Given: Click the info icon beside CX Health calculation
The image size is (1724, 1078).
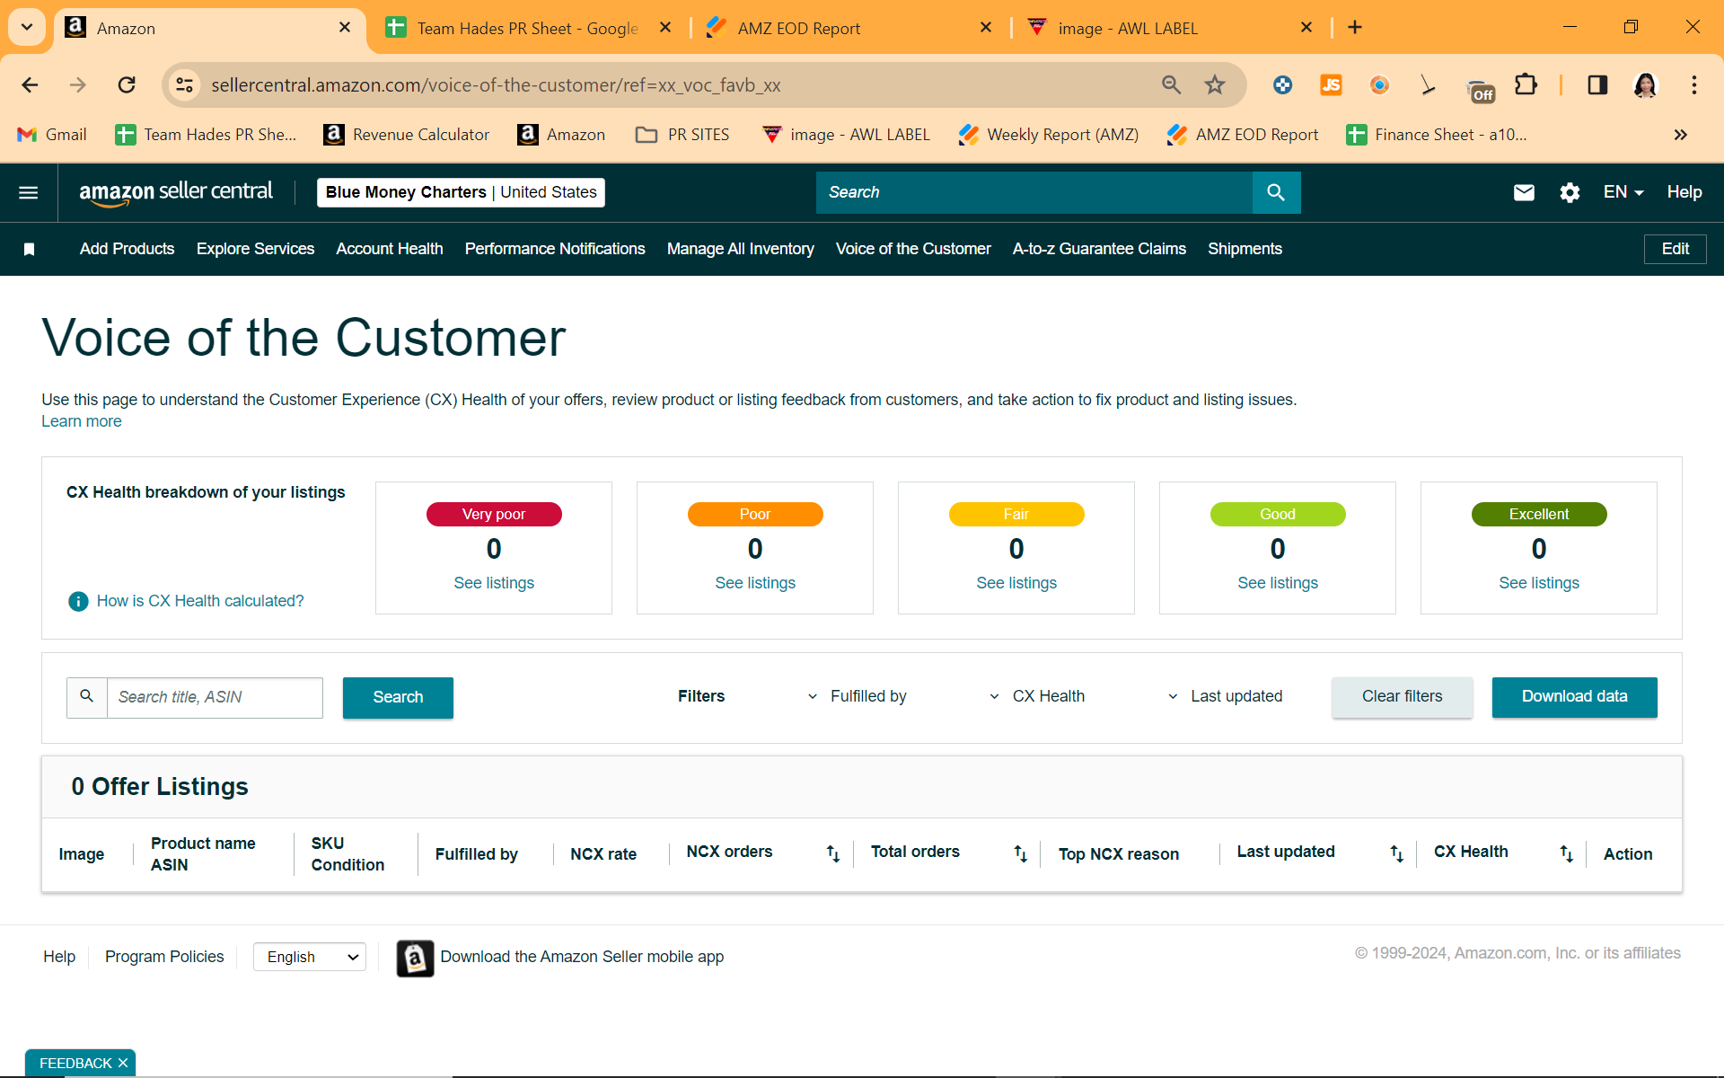Looking at the screenshot, I should pos(78,601).
